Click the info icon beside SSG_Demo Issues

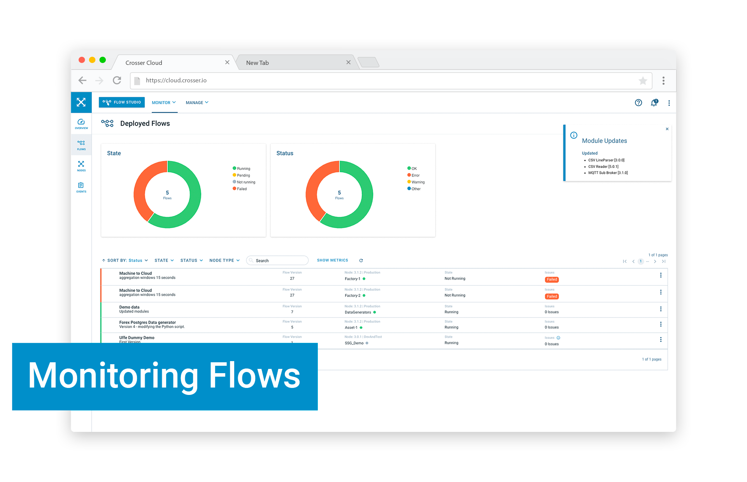tap(558, 338)
